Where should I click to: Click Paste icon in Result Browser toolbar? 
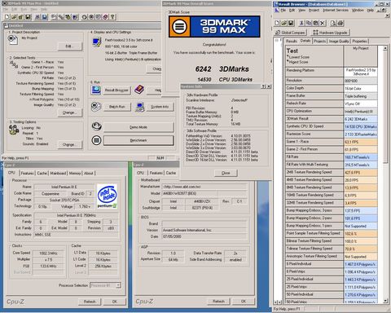point(315,23)
